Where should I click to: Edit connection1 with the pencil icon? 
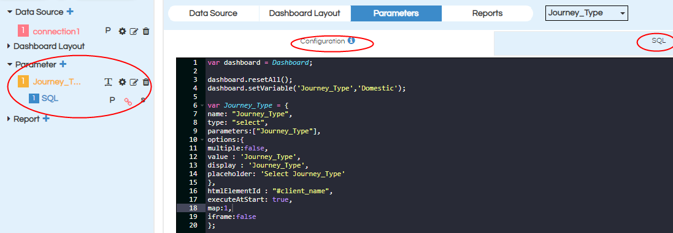coord(134,31)
